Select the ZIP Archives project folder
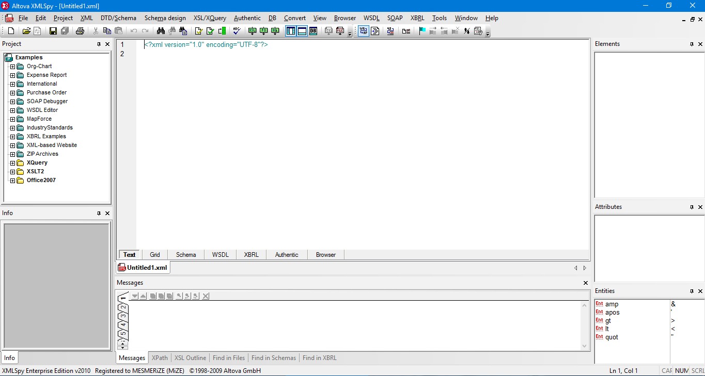This screenshot has width=705, height=376. click(x=42, y=154)
